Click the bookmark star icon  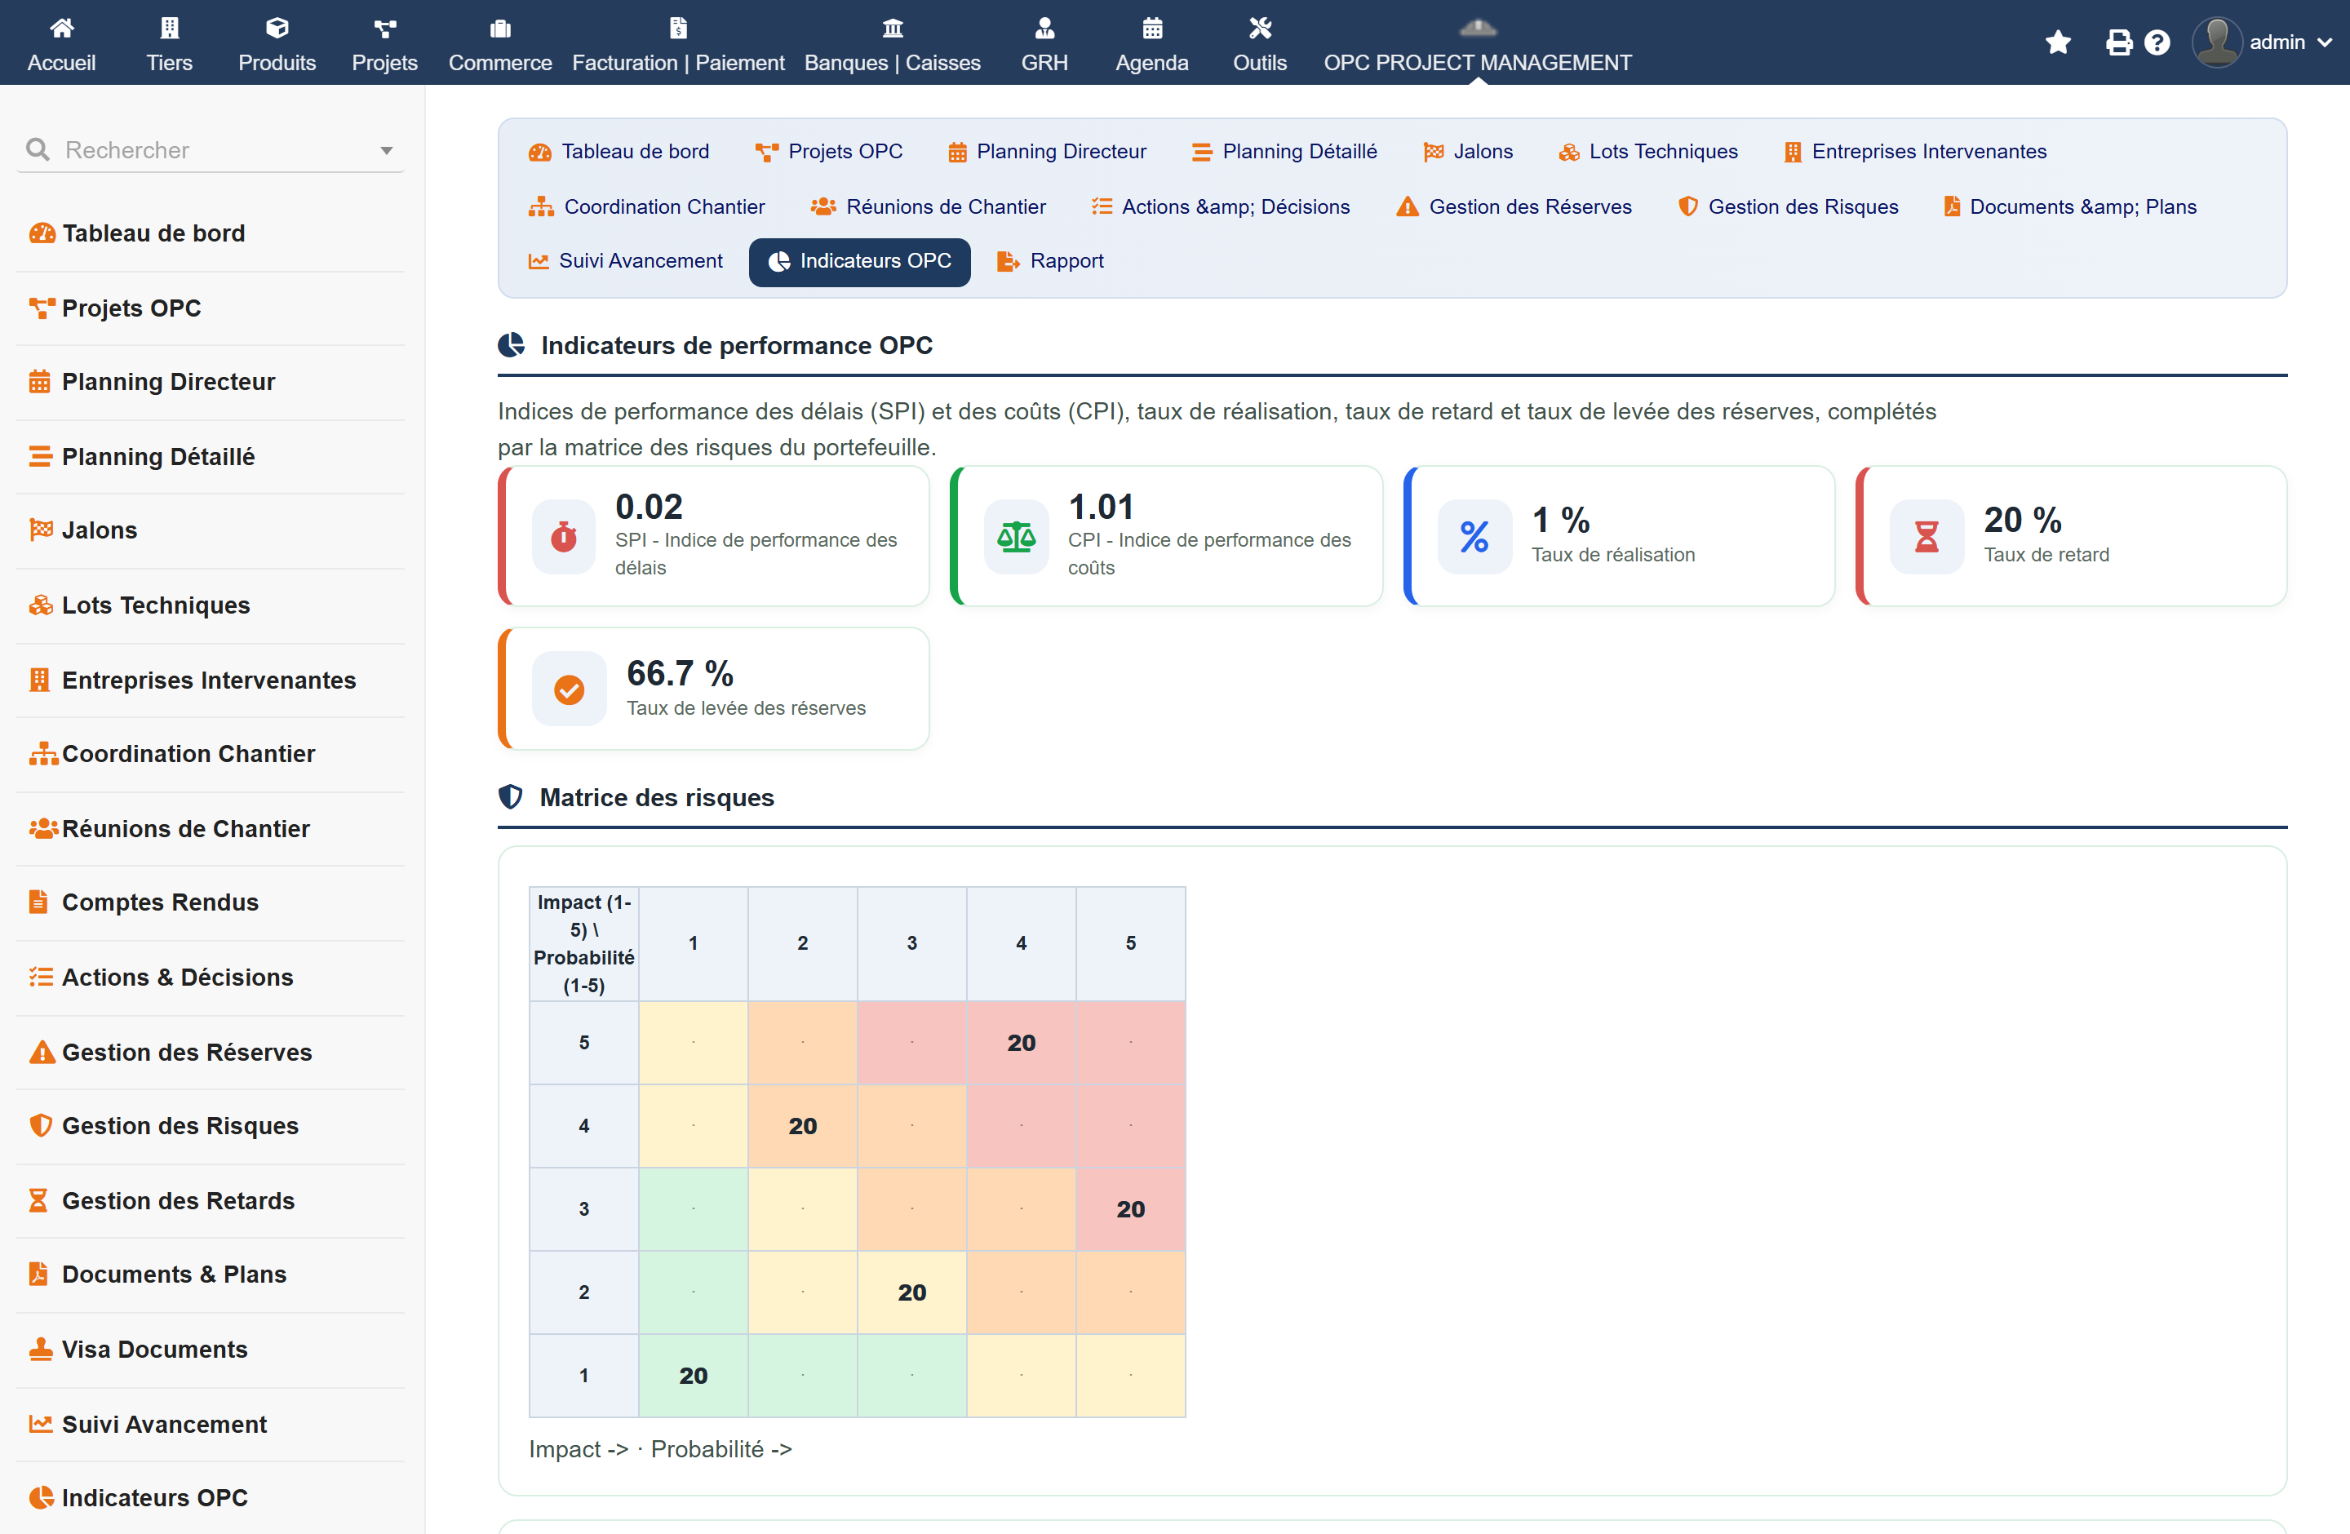(2058, 42)
